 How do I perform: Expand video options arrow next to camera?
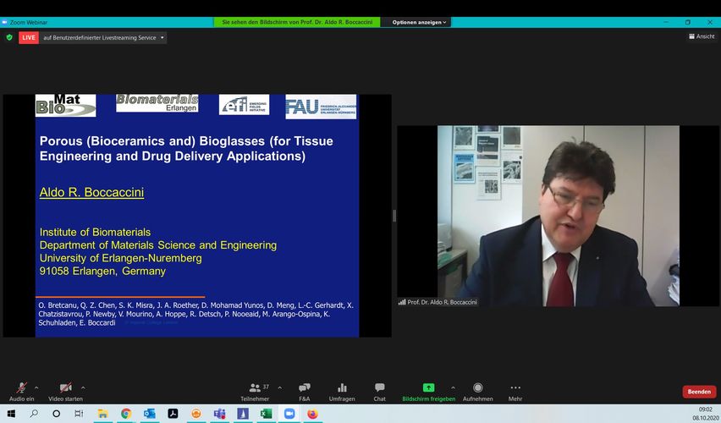[83, 387]
